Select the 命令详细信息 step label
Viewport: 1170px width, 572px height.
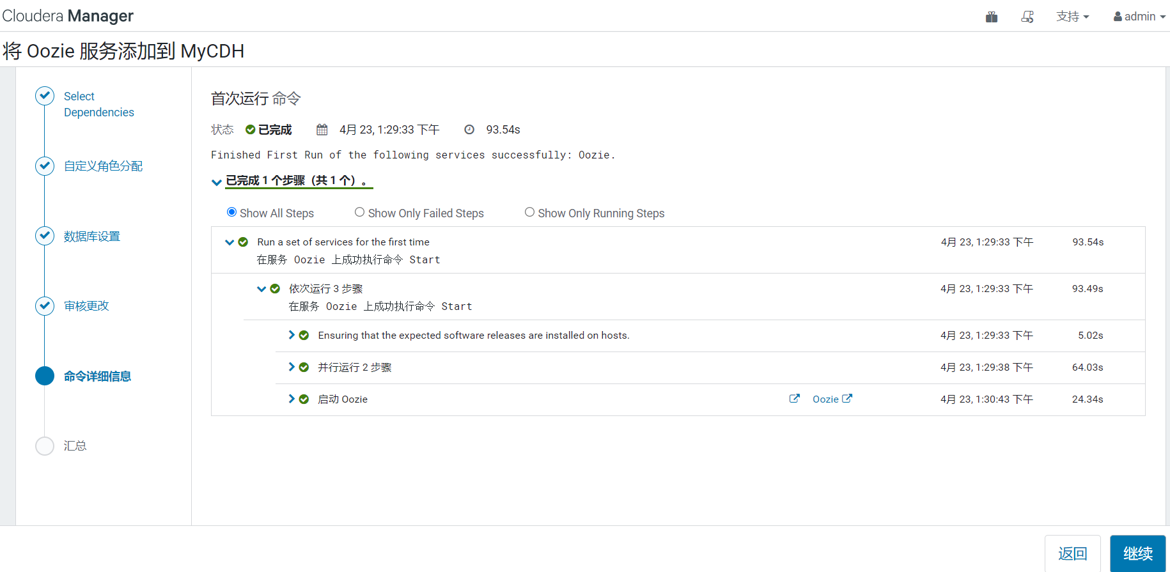point(97,376)
